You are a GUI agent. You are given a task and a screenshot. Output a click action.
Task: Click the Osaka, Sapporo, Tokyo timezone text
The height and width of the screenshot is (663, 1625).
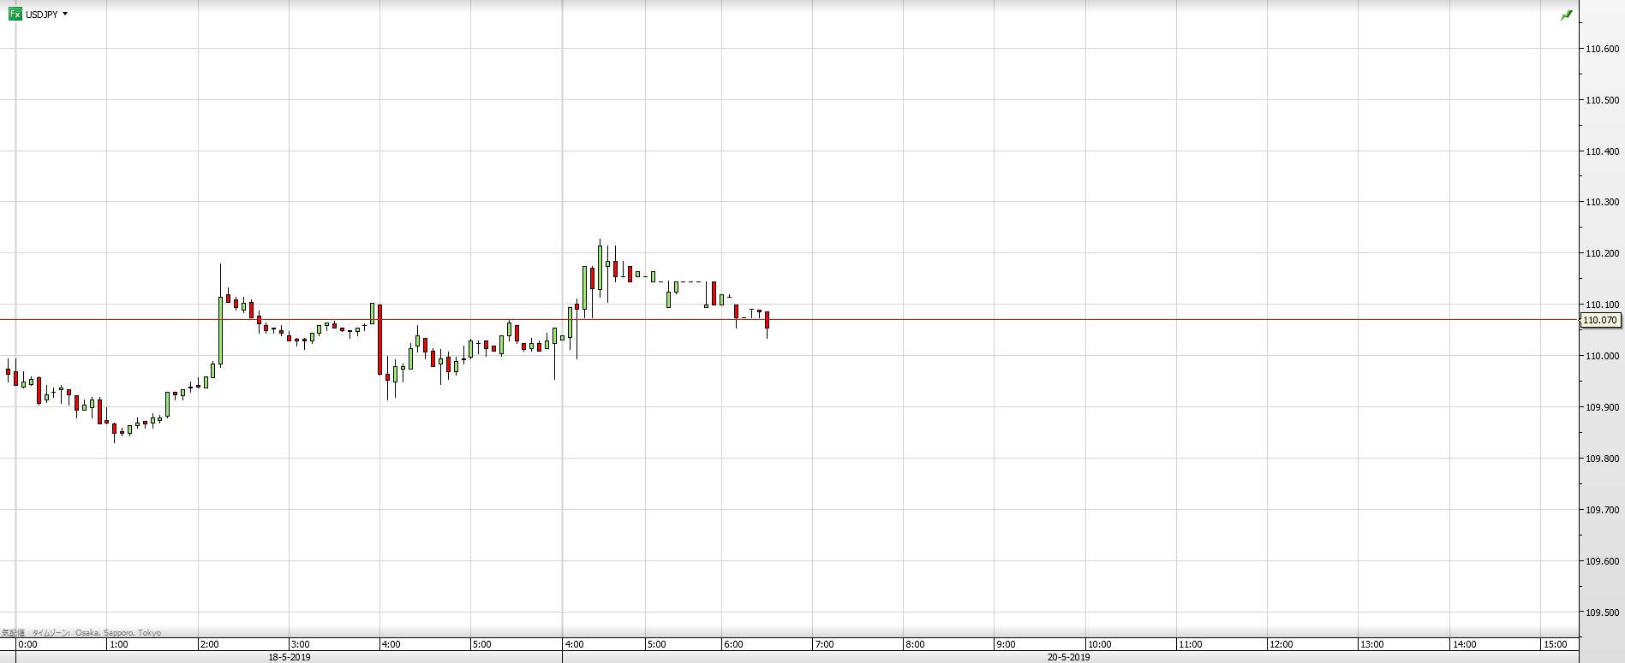[x=118, y=633]
